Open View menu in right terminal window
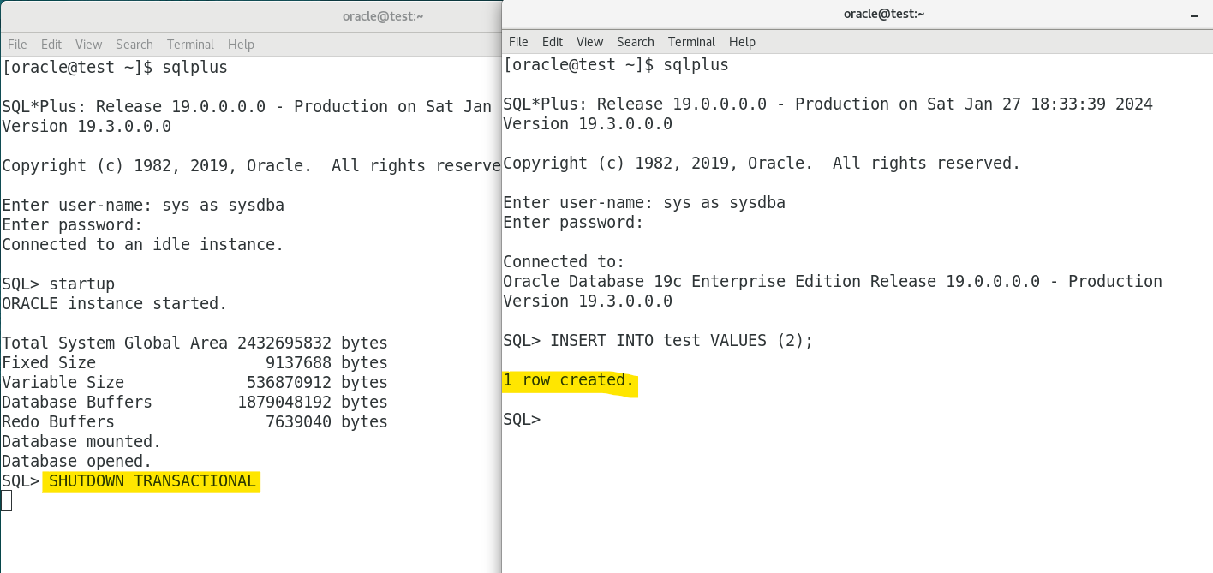The image size is (1213, 573). [x=589, y=42]
